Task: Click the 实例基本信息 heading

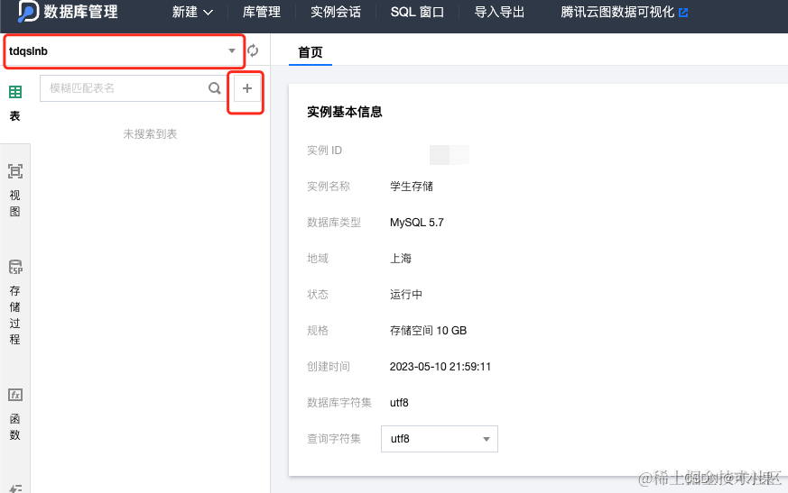Action: [345, 112]
